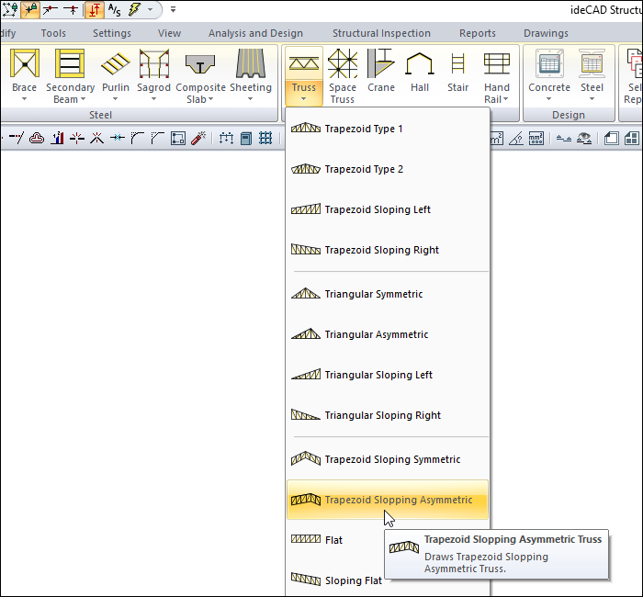Screen dimensions: 643x597
Task: Switch to the Analysis and Design tab
Action: pos(254,33)
